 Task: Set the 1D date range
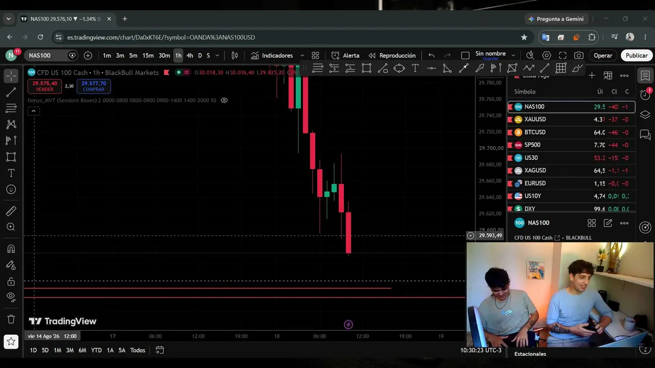pos(33,350)
